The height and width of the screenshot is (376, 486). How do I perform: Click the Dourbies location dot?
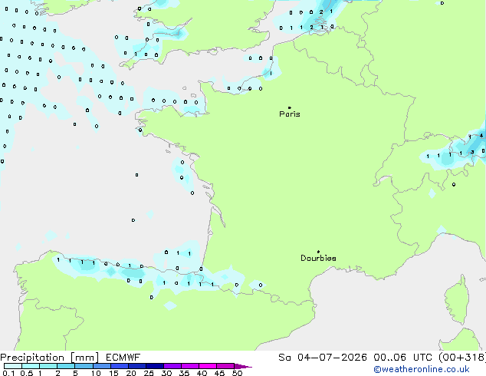(318, 252)
